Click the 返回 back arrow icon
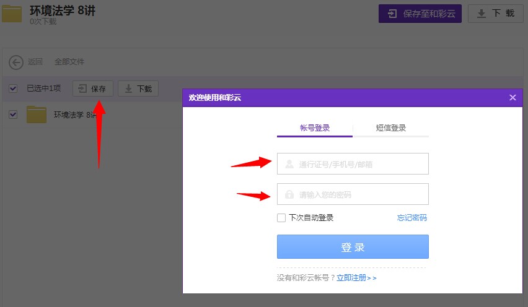This screenshot has width=528, height=307. tap(16, 63)
